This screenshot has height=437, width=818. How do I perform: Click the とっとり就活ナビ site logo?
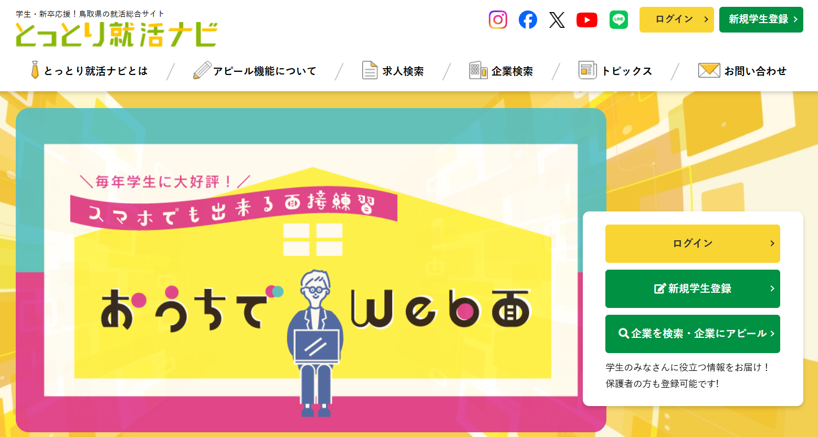(x=117, y=29)
